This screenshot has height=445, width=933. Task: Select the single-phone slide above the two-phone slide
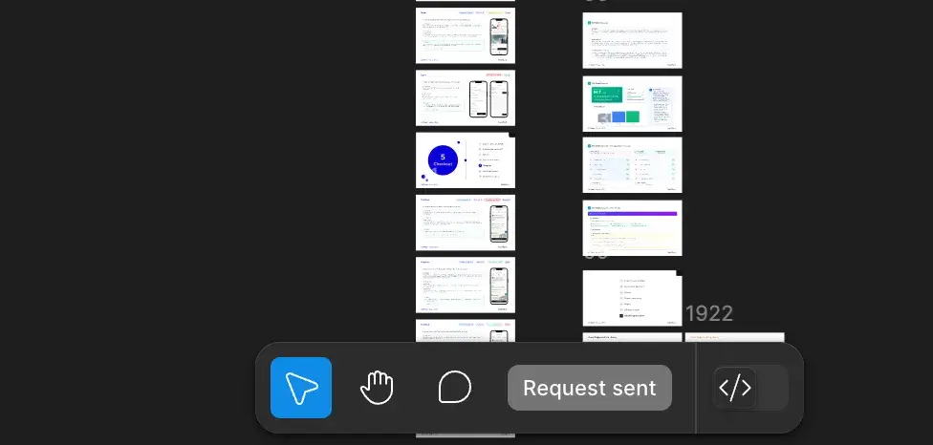click(466, 35)
